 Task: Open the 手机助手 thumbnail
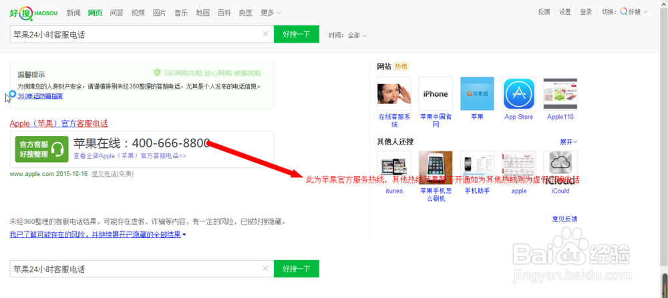point(477,168)
